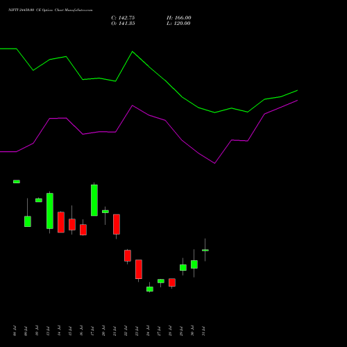The image size is (347, 347).
Task: Click the 14 Jul red candlestick
Action: click(x=61, y=222)
